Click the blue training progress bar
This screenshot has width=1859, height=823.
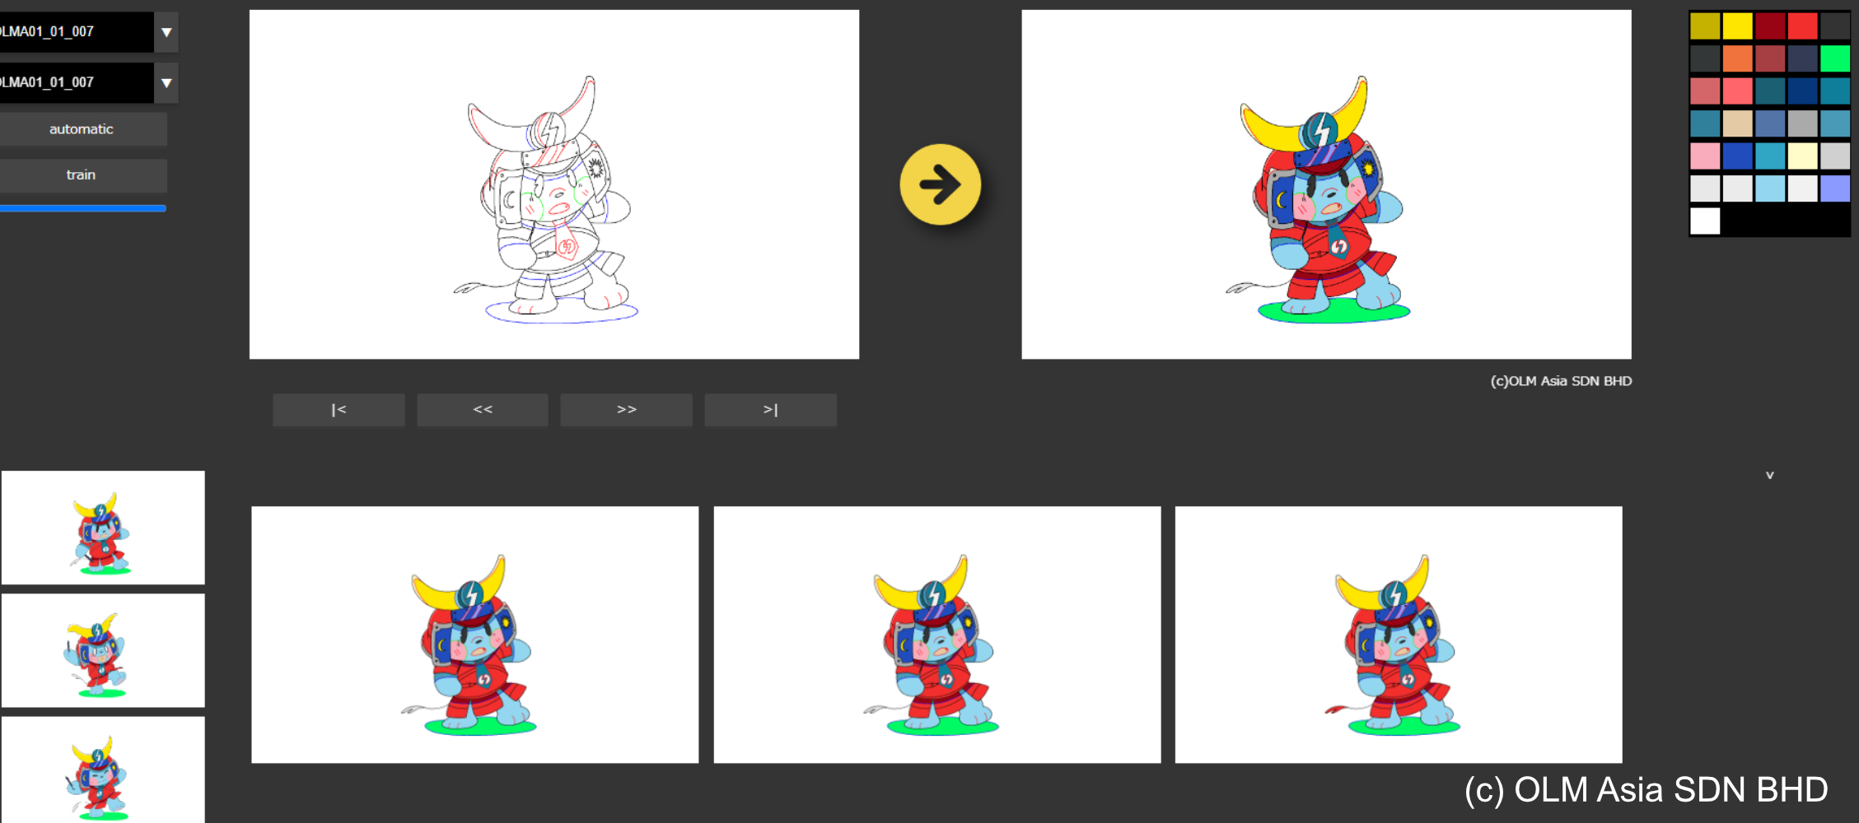82,208
